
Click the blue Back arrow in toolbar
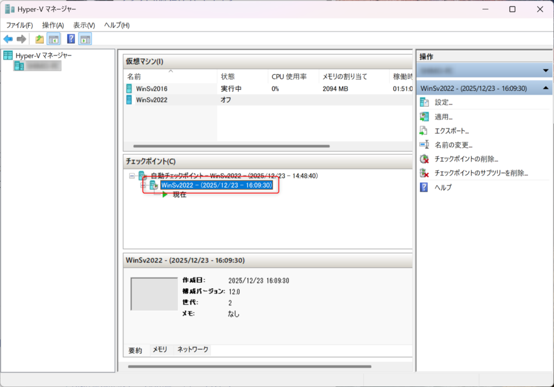coord(8,39)
